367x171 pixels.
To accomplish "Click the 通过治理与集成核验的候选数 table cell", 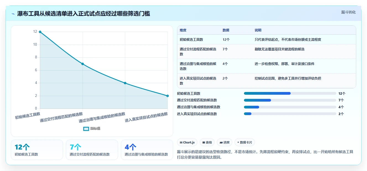I will [x=198, y=66].
